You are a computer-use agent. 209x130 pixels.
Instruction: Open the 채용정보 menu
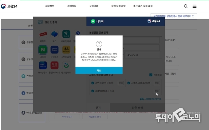click(50, 6)
